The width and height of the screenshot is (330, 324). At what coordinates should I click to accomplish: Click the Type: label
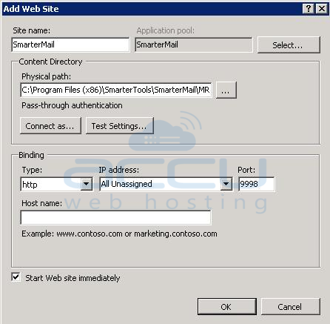tap(32, 170)
